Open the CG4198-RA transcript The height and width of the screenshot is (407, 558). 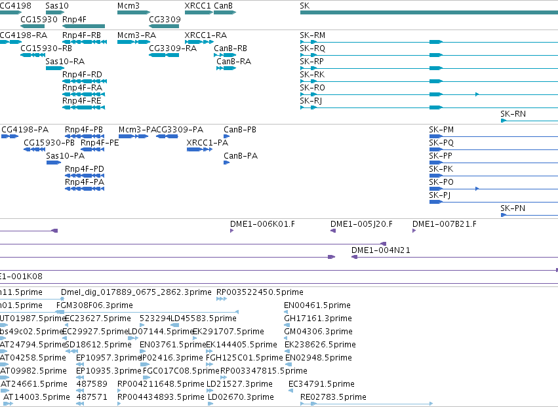coord(24,35)
